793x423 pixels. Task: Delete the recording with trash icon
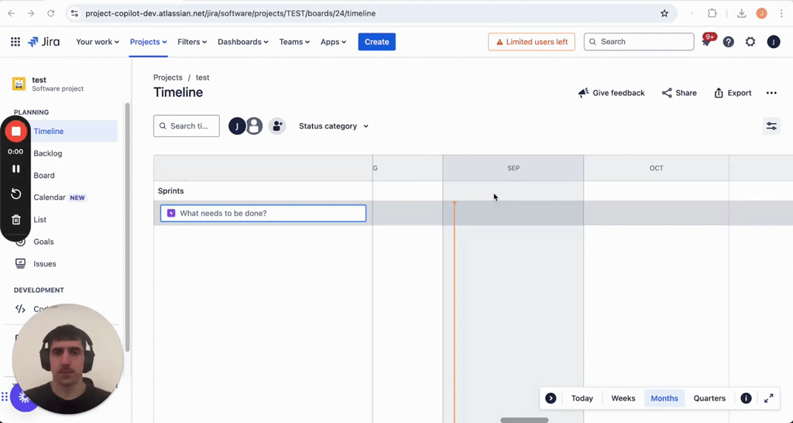coord(15,219)
